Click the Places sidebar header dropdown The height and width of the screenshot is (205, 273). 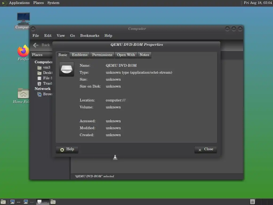pyautogui.click(x=42, y=55)
